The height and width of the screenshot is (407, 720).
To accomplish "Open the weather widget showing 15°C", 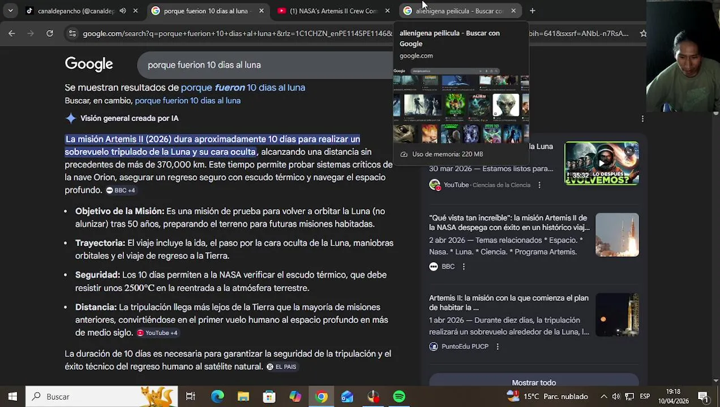I will click(x=547, y=396).
